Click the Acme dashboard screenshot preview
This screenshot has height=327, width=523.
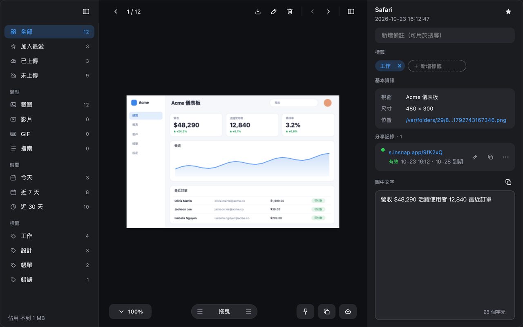point(233,161)
